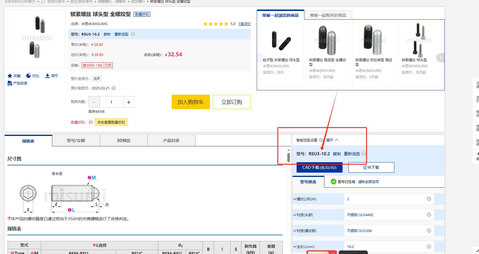Click the compare (对比) pie icon
The image size is (479, 254).
point(28,76)
